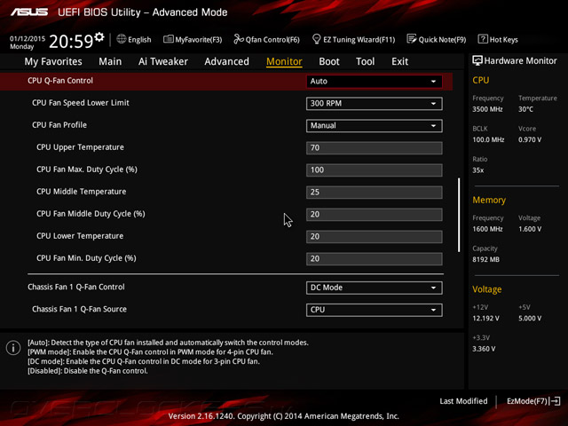
Task: Edit CPU Fan Min. Duty Cycle field
Action: coord(375,258)
